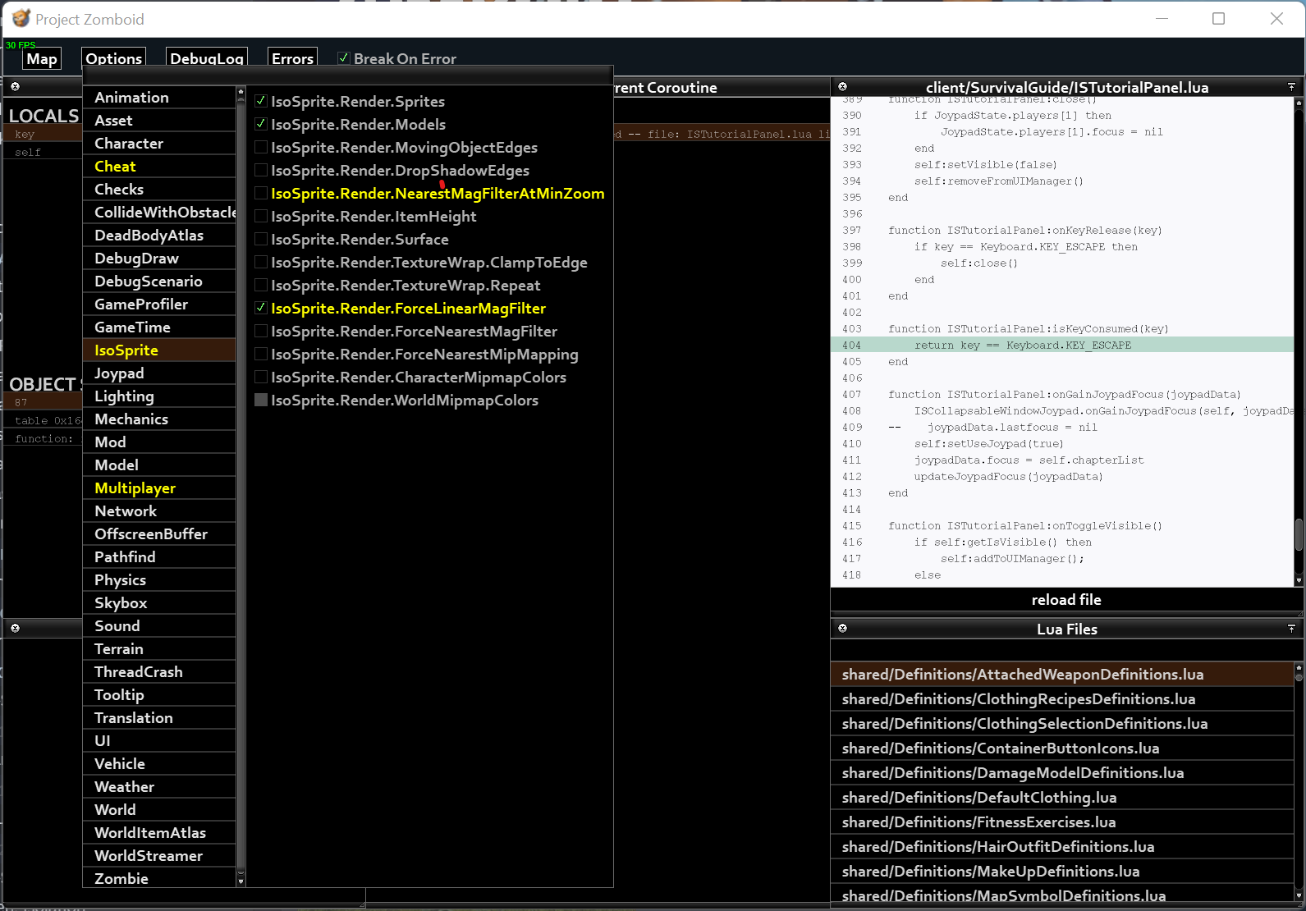1306x911 pixels.
Task: Select the Physics options category
Action: coord(159,579)
